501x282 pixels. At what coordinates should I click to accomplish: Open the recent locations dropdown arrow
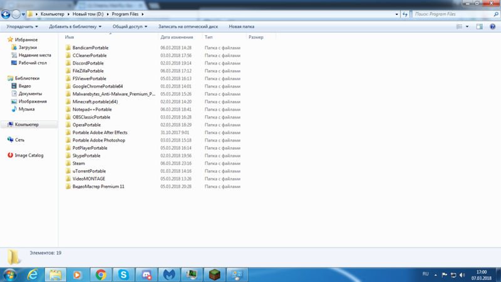point(23,14)
